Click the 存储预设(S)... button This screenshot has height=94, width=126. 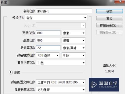(110, 25)
